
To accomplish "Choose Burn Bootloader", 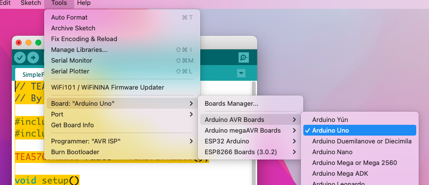I will pyautogui.click(x=122, y=152).
